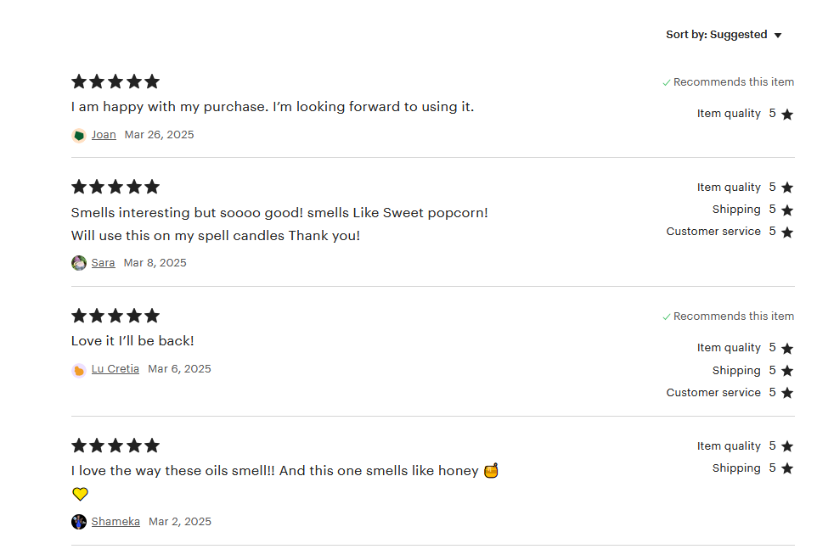
Task: Click the five-star rating on Shameka's review
Action: coord(116,445)
